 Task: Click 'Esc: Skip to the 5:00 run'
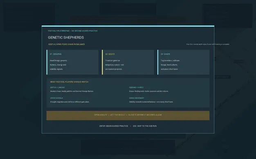pos(145,126)
